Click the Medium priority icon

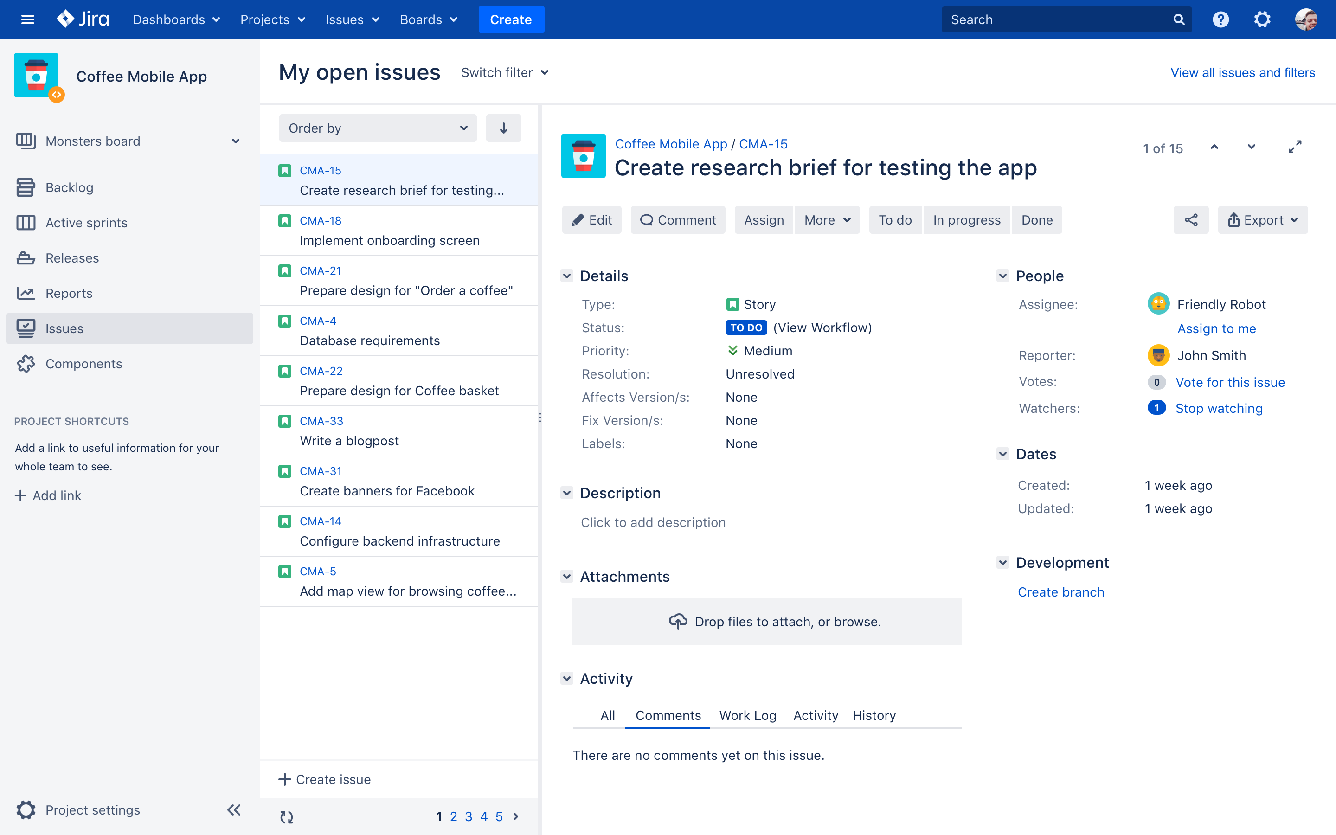pyautogui.click(x=733, y=350)
